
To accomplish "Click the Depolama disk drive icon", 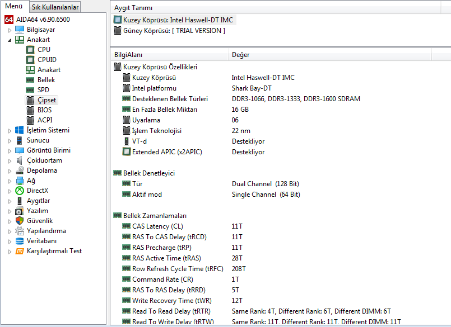I will pos(20,170).
